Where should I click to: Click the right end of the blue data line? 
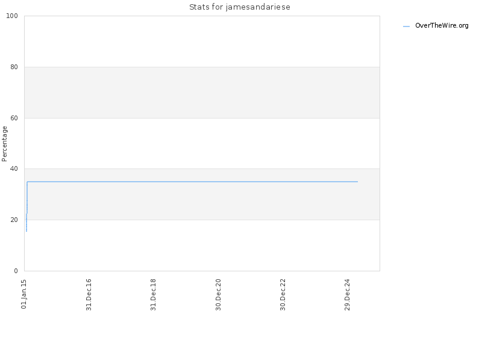click(357, 182)
